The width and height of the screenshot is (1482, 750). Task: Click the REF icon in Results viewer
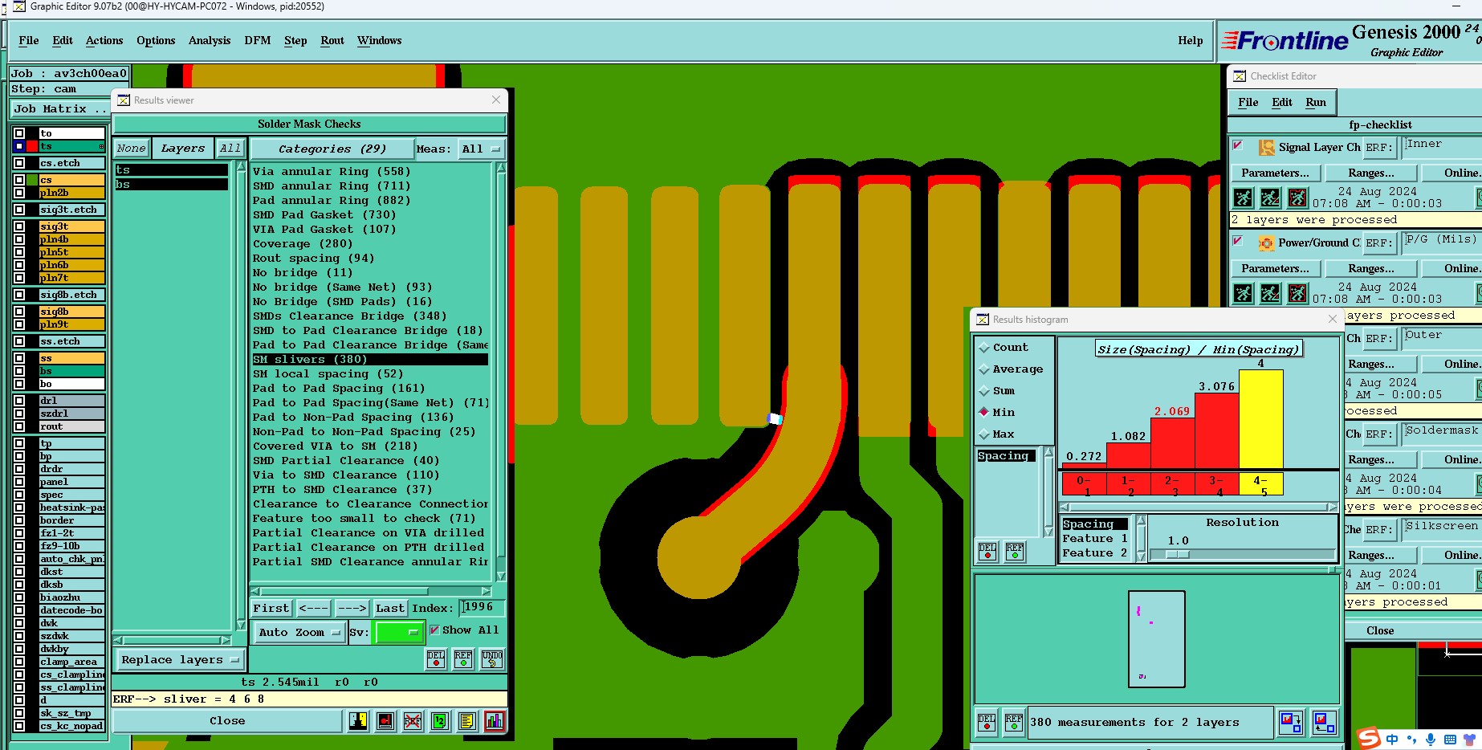click(463, 659)
